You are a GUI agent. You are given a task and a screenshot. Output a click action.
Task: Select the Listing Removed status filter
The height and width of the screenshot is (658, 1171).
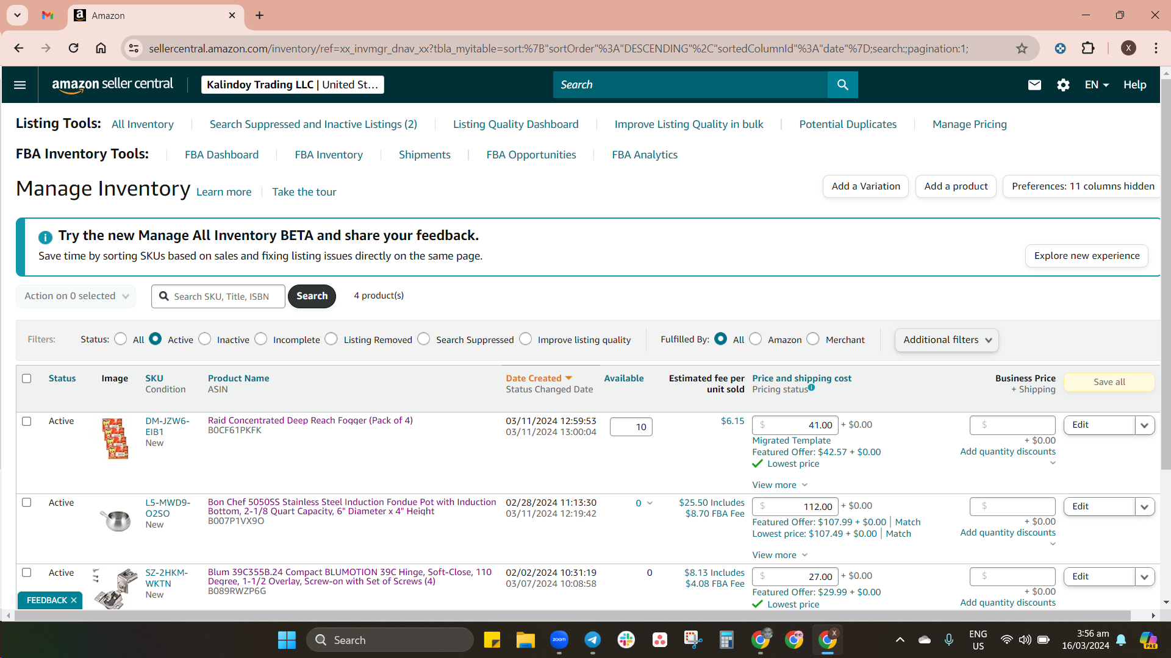(x=331, y=339)
